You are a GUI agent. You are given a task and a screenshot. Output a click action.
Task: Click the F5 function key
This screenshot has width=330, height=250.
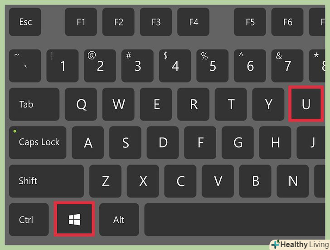click(250, 22)
